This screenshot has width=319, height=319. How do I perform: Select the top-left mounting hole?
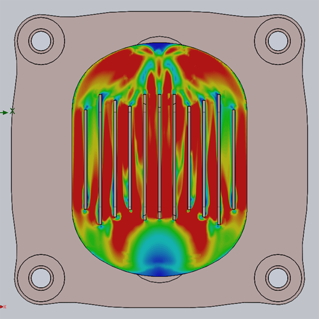(41, 40)
